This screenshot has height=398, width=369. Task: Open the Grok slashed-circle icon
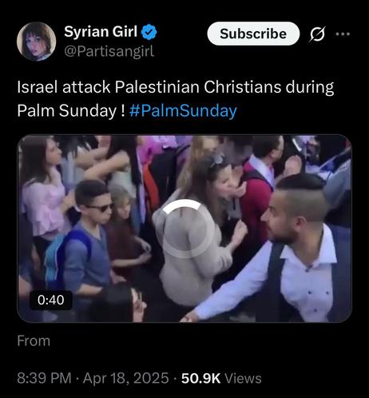[317, 34]
